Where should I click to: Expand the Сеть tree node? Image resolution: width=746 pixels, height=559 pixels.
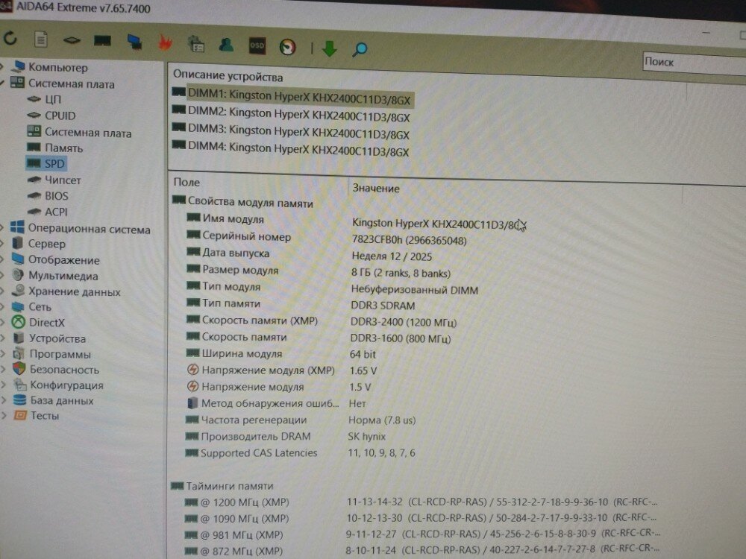(x=2, y=307)
